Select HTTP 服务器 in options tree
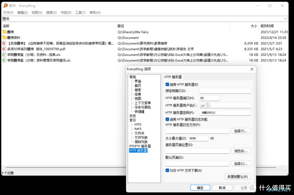 (138, 150)
